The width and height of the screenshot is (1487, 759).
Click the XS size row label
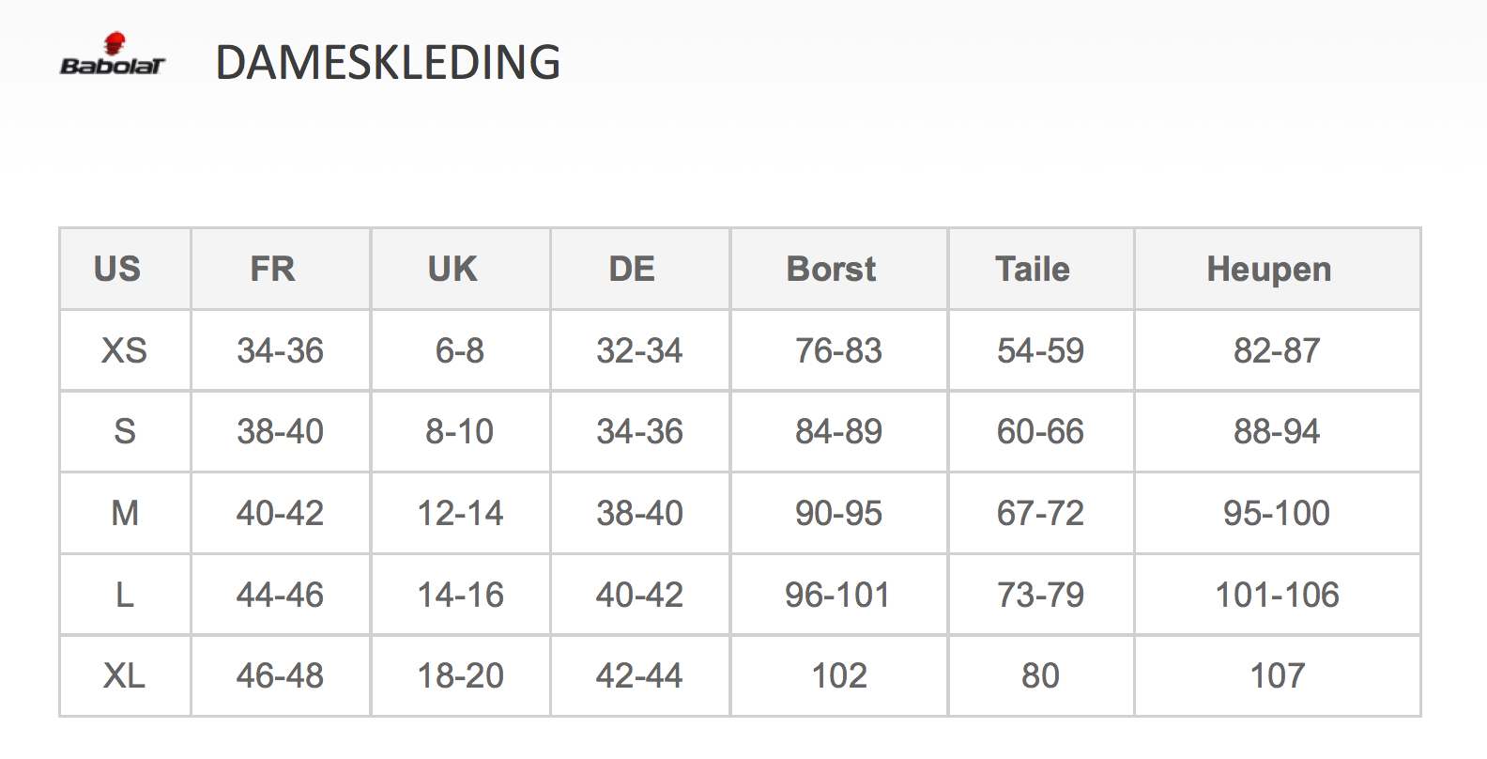tap(124, 351)
